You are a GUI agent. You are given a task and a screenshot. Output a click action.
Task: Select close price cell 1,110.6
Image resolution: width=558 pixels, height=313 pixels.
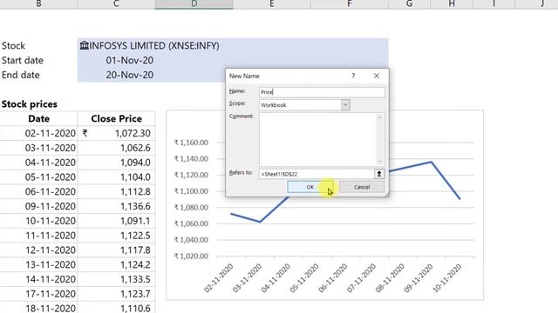point(116,308)
